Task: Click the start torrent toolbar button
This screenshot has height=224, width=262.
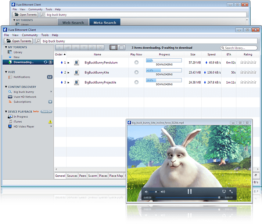Action: [x=60, y=48]
